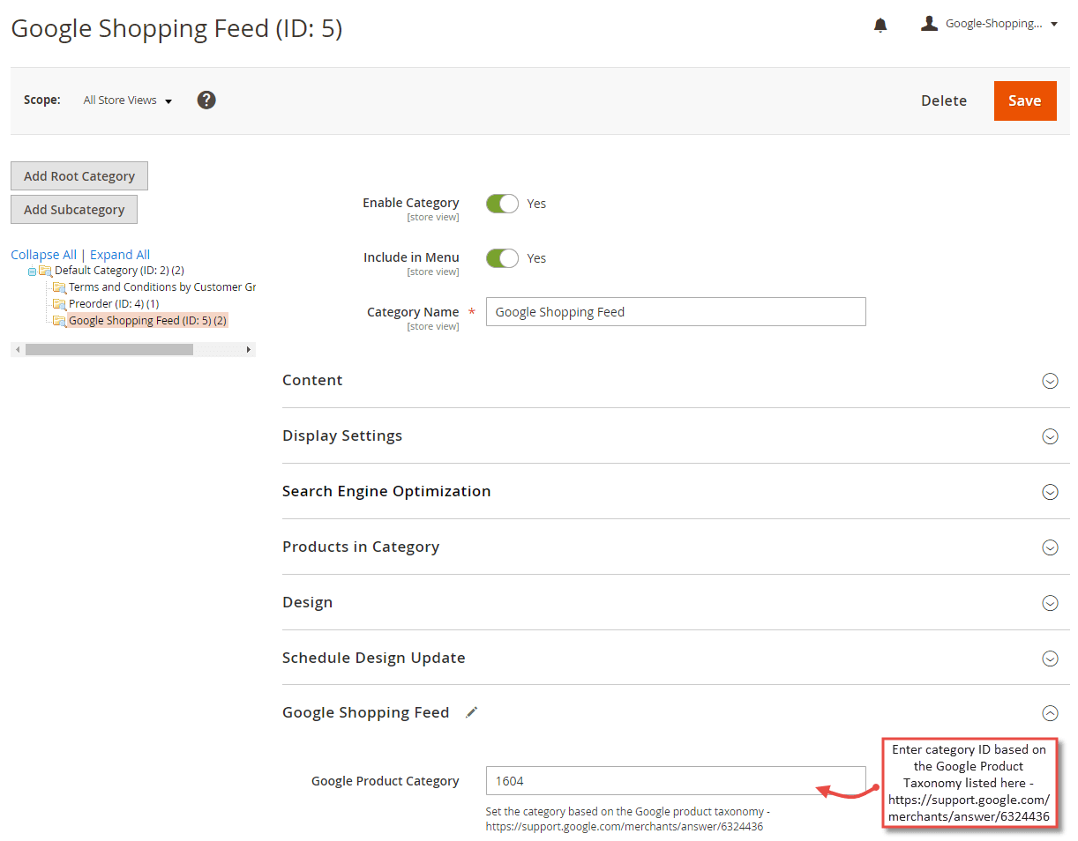Expand the Search Engine Optimization section
1078x841 pixels.
1050,492
